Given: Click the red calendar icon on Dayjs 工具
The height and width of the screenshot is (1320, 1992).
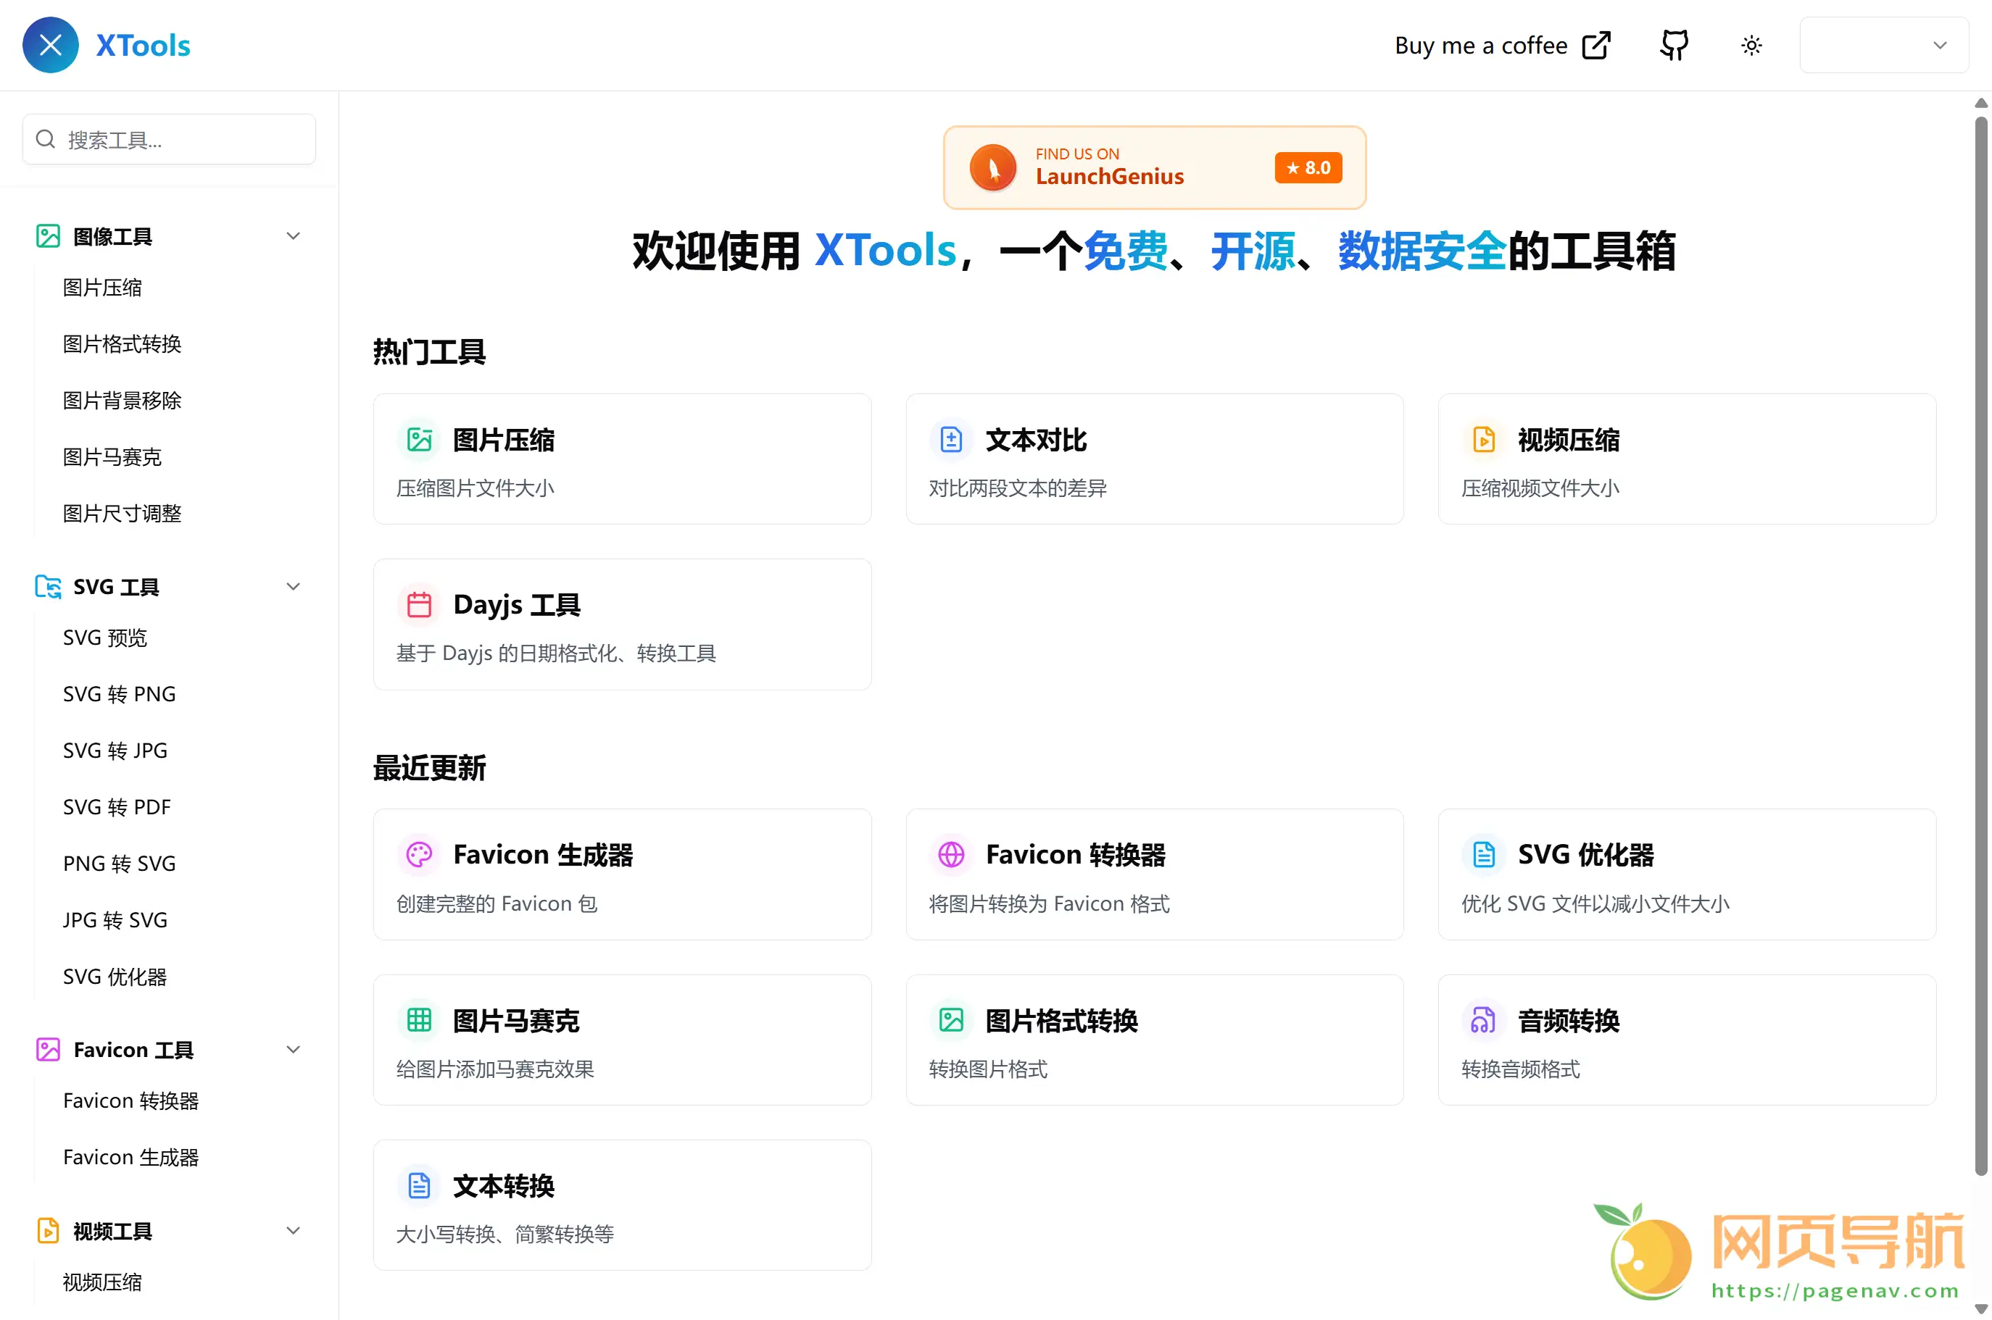Looking at the screenshot, I should pyautogui.click(x=420, y=604).
